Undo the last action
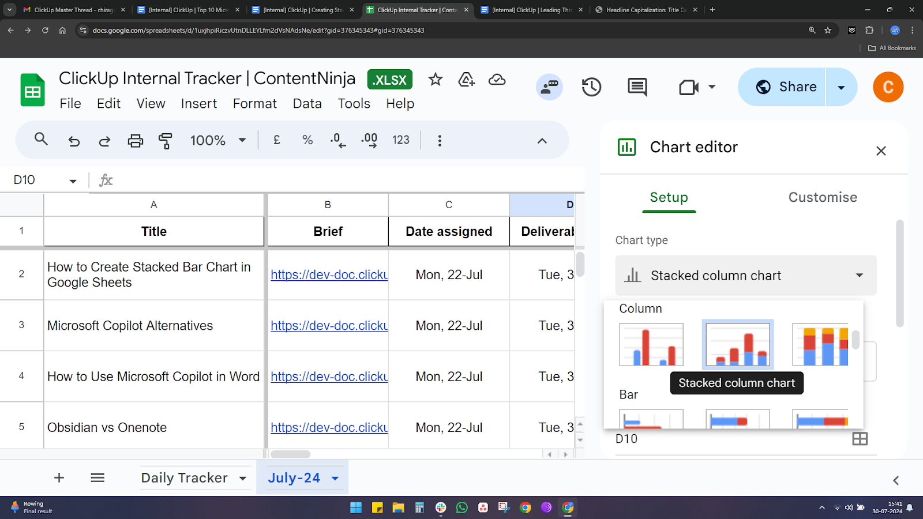Viewport: 923px width, 519px height. (x=74, y=140)
